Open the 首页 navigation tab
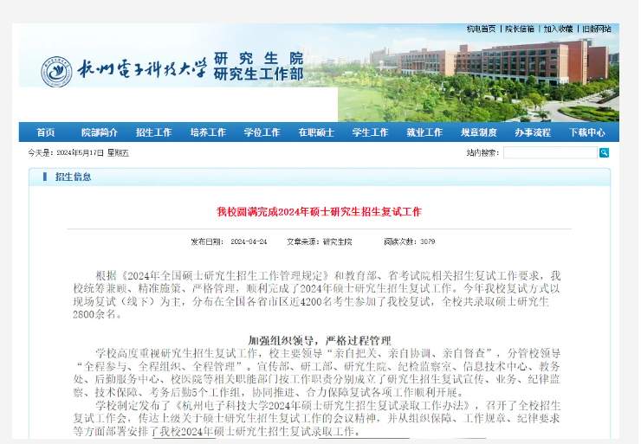The width and height of the screenshot is (641, 444). (45, 132)
